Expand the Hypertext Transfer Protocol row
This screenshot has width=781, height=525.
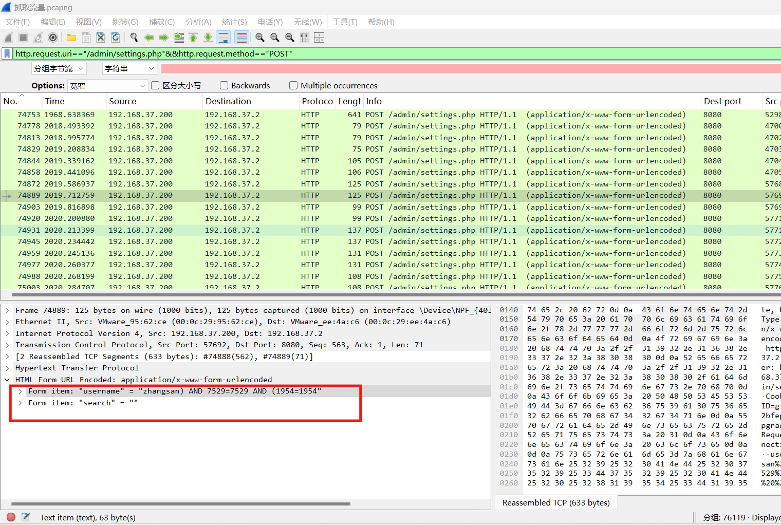point(7,368)
